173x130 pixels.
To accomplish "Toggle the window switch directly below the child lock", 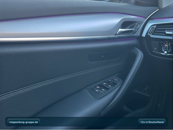I will click(x=104, y=84).
